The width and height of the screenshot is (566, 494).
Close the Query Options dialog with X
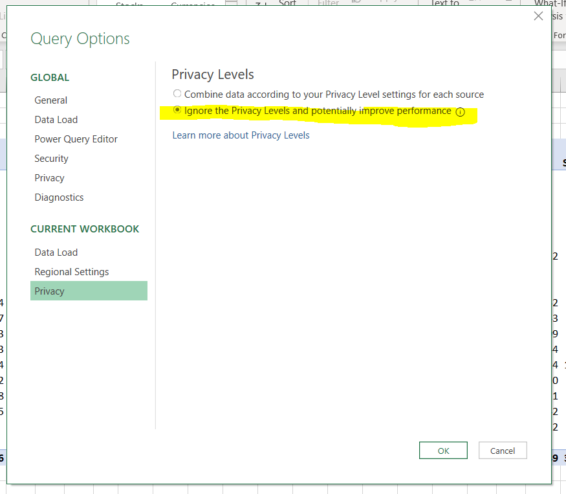tap(538, 16)
